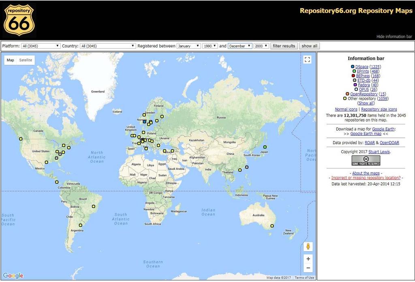The image size is (415, 282).
Task: Open the ROAR data provider link
Action: click(370, 143)
